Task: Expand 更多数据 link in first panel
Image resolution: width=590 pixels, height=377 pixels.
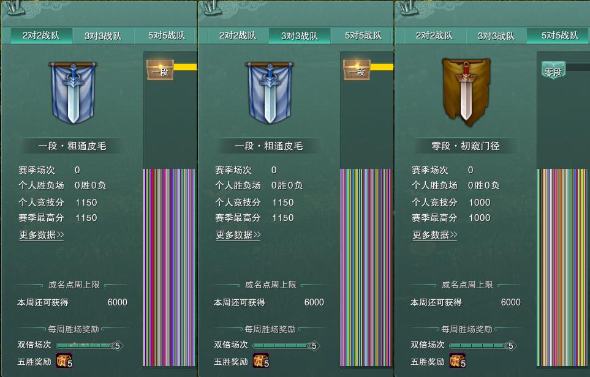Action: [42, 235]
